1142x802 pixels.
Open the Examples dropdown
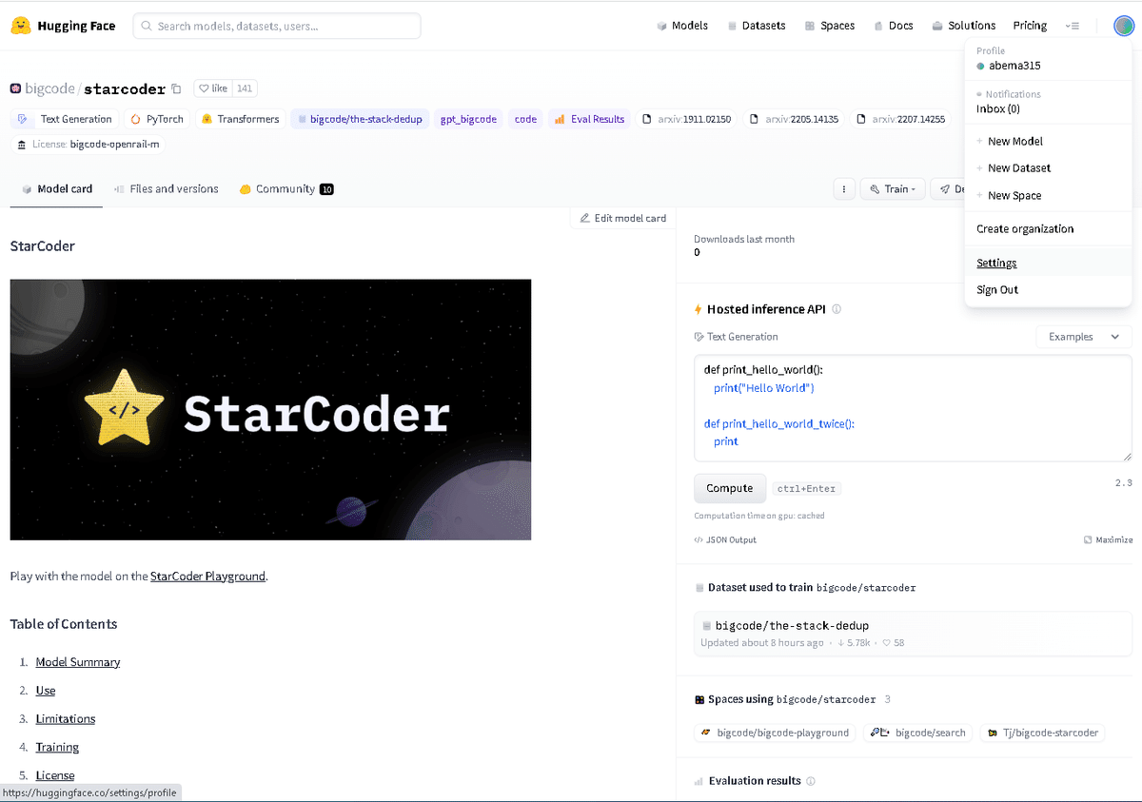coord(1083,336)
